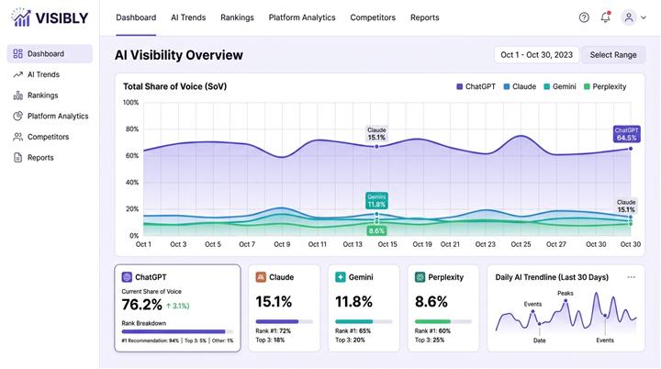Click the Competitors people icon in sidebar
The image size is (661, 369).
17,137
